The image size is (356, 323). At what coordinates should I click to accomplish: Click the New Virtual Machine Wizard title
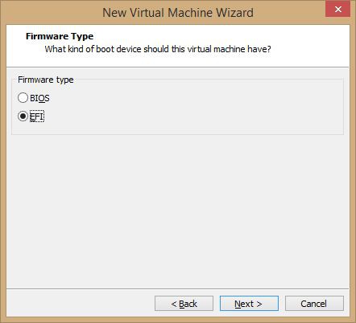[x=178, y=13]
